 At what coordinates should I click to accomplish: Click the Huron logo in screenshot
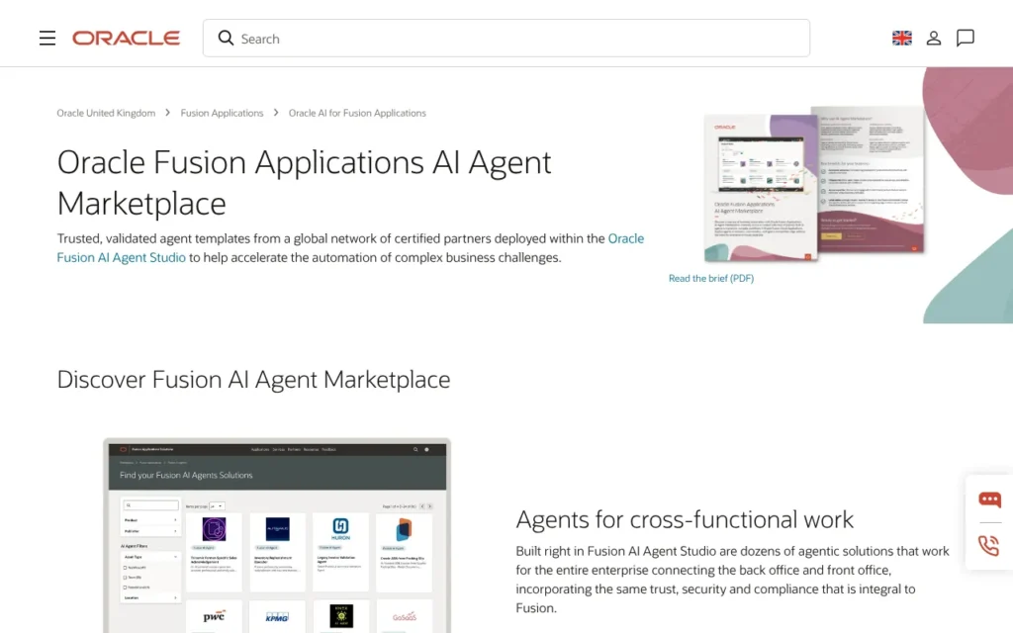[x=340, y=528]
